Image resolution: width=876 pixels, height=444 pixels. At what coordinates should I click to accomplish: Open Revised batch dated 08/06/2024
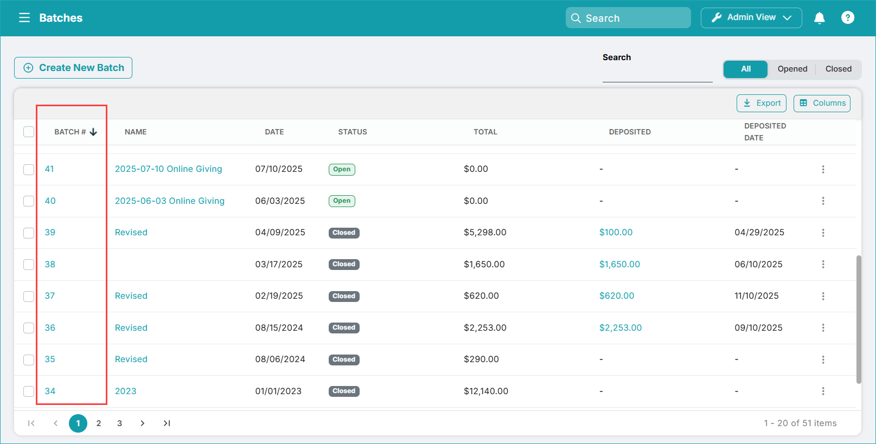(x=131, y=359)
